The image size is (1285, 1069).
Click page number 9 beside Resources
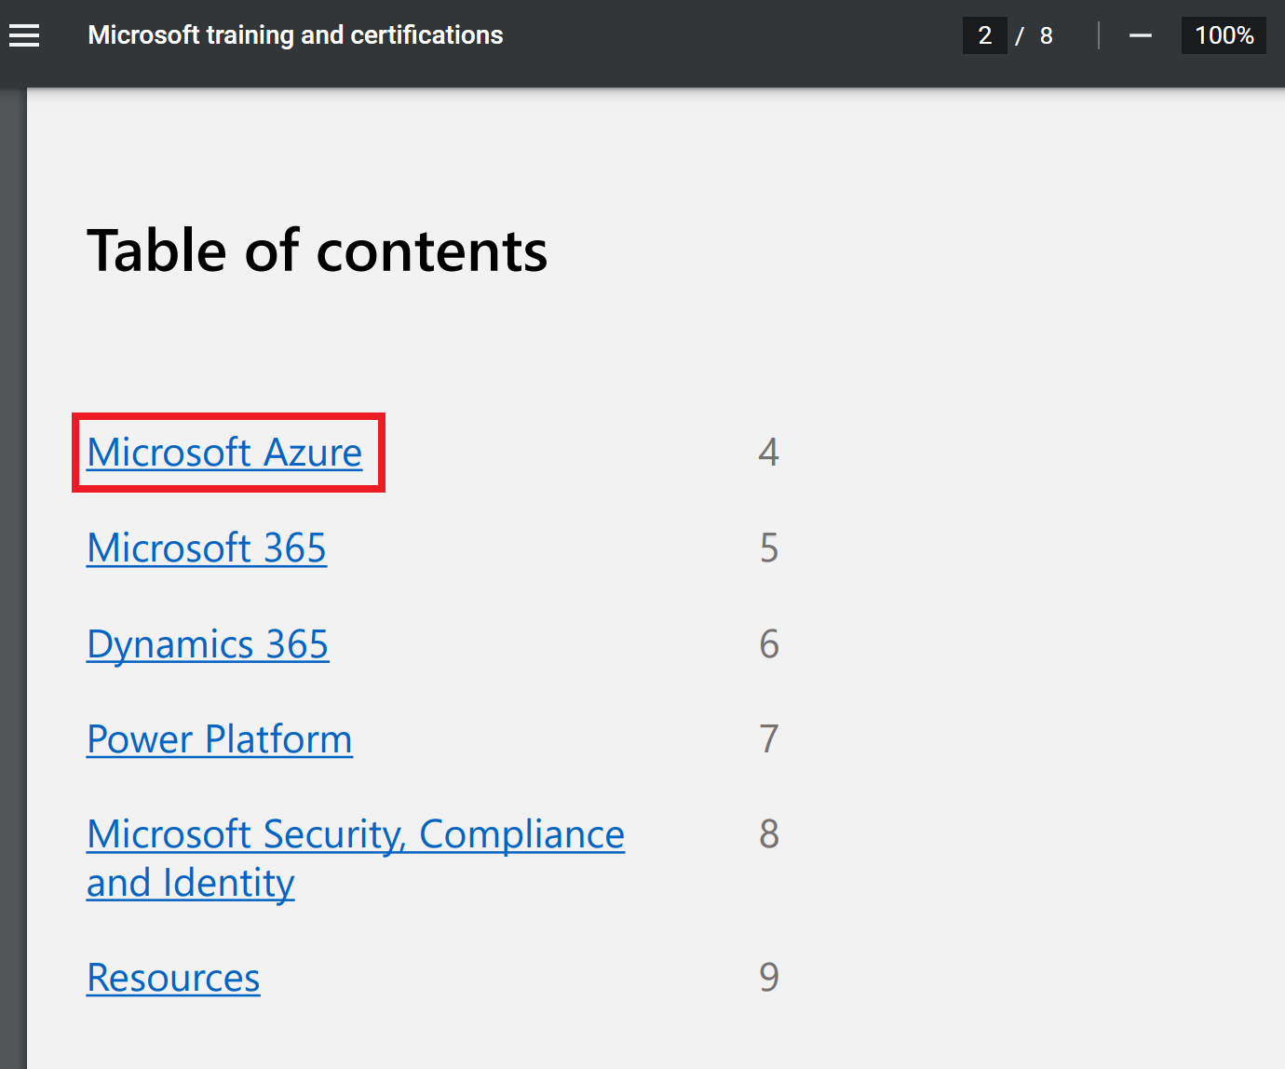[768, 978]
